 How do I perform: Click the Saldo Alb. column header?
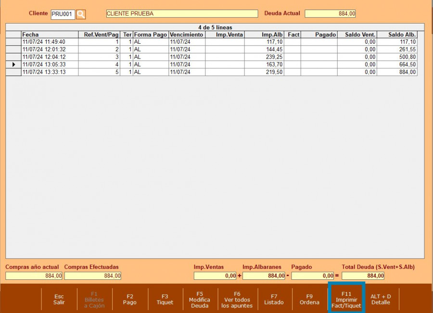tap(396, 35)
